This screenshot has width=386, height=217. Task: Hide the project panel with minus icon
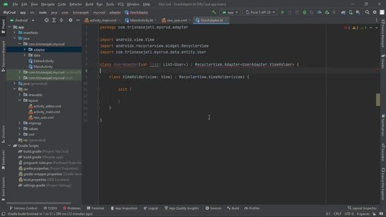tap(78, 20)
